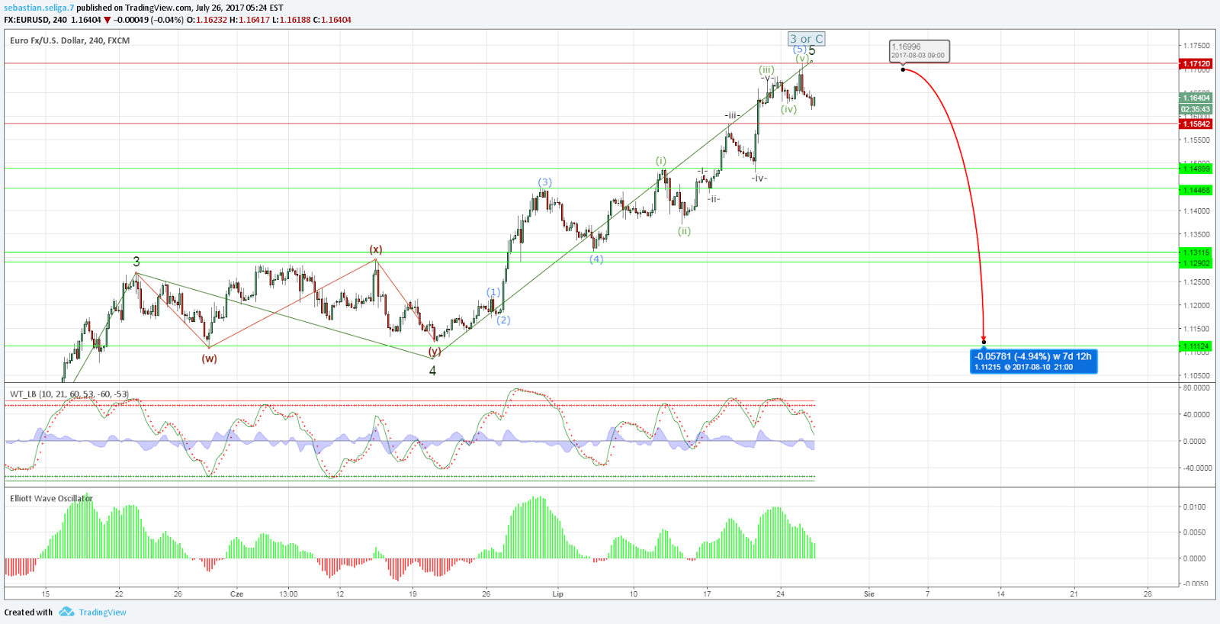Screen dimensions: 1220x624
Task: Select the red 1.15842 price axis label
Action: (x=1196, y=124)
